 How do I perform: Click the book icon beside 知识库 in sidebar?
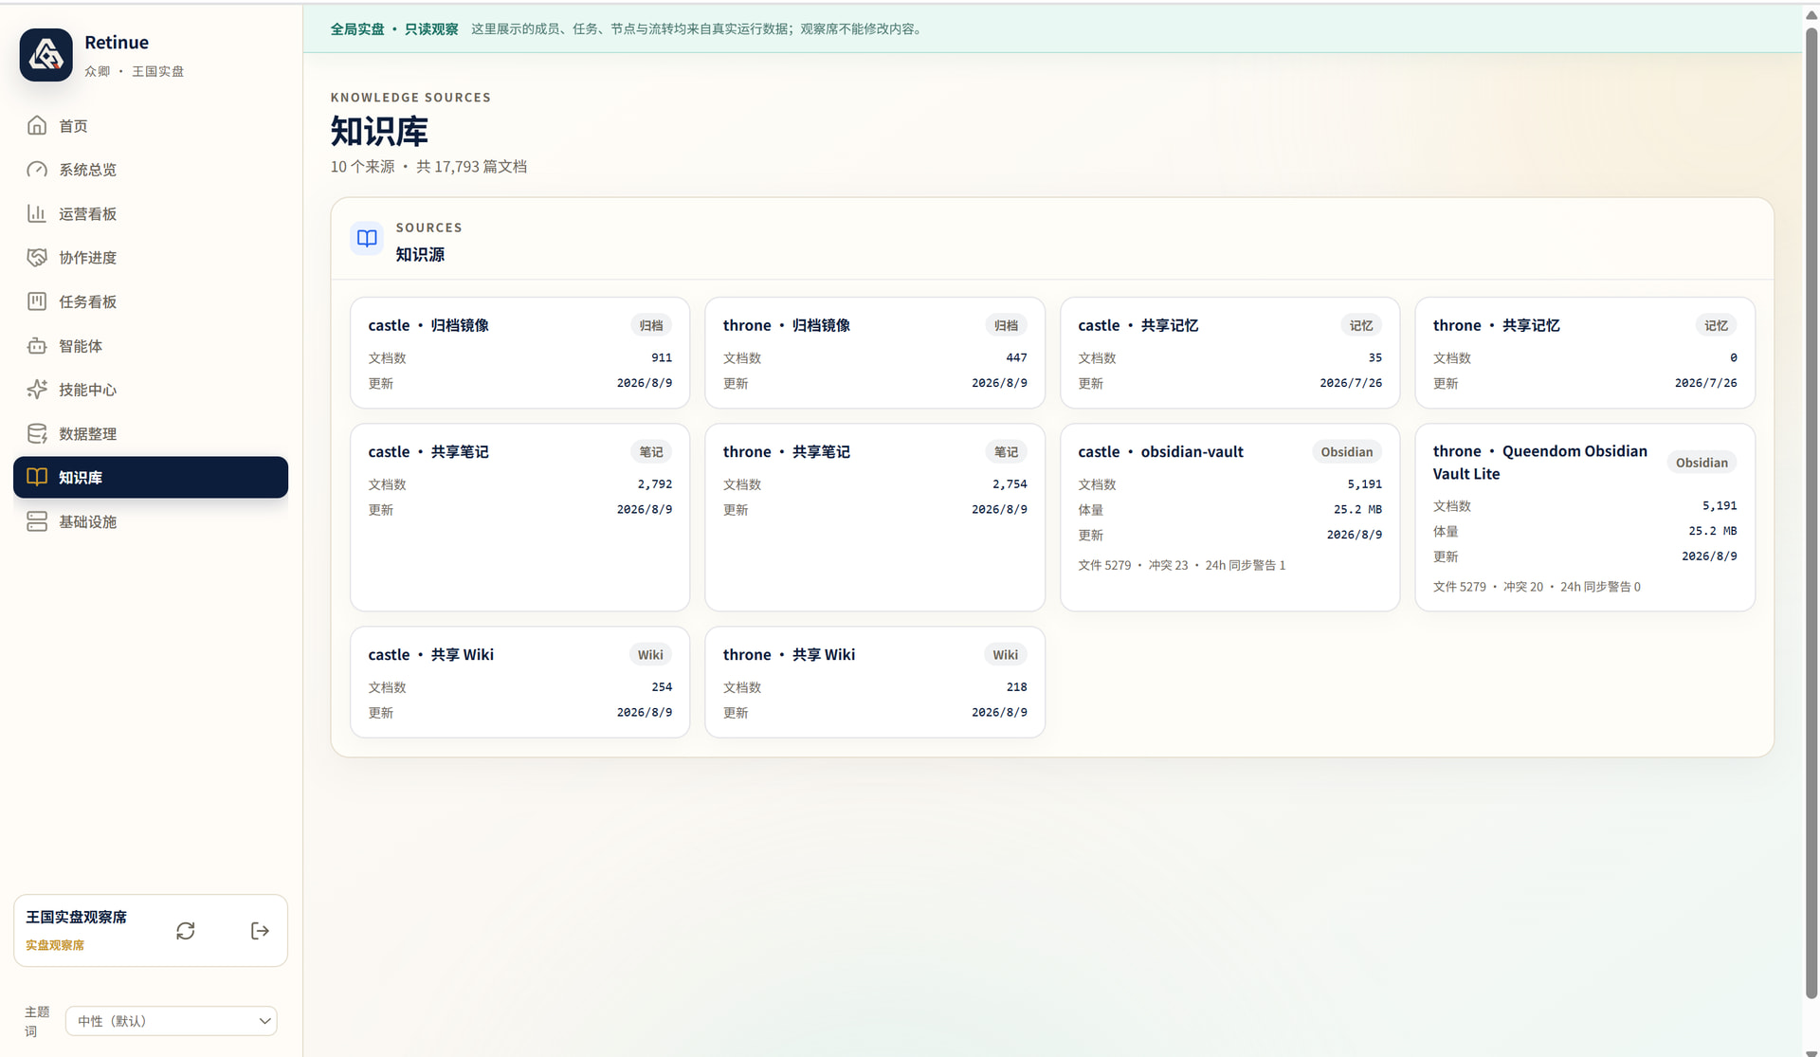37,477
